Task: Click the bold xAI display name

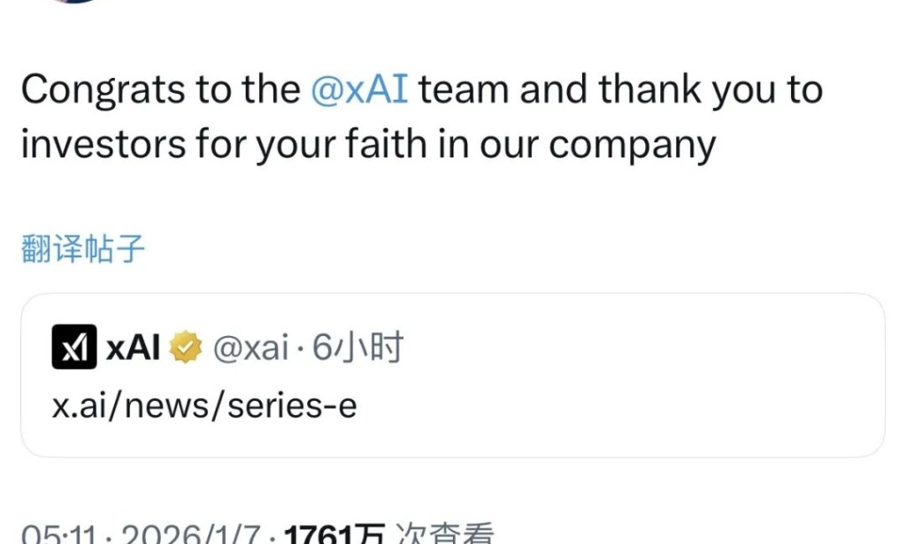Action: [134, 349]
